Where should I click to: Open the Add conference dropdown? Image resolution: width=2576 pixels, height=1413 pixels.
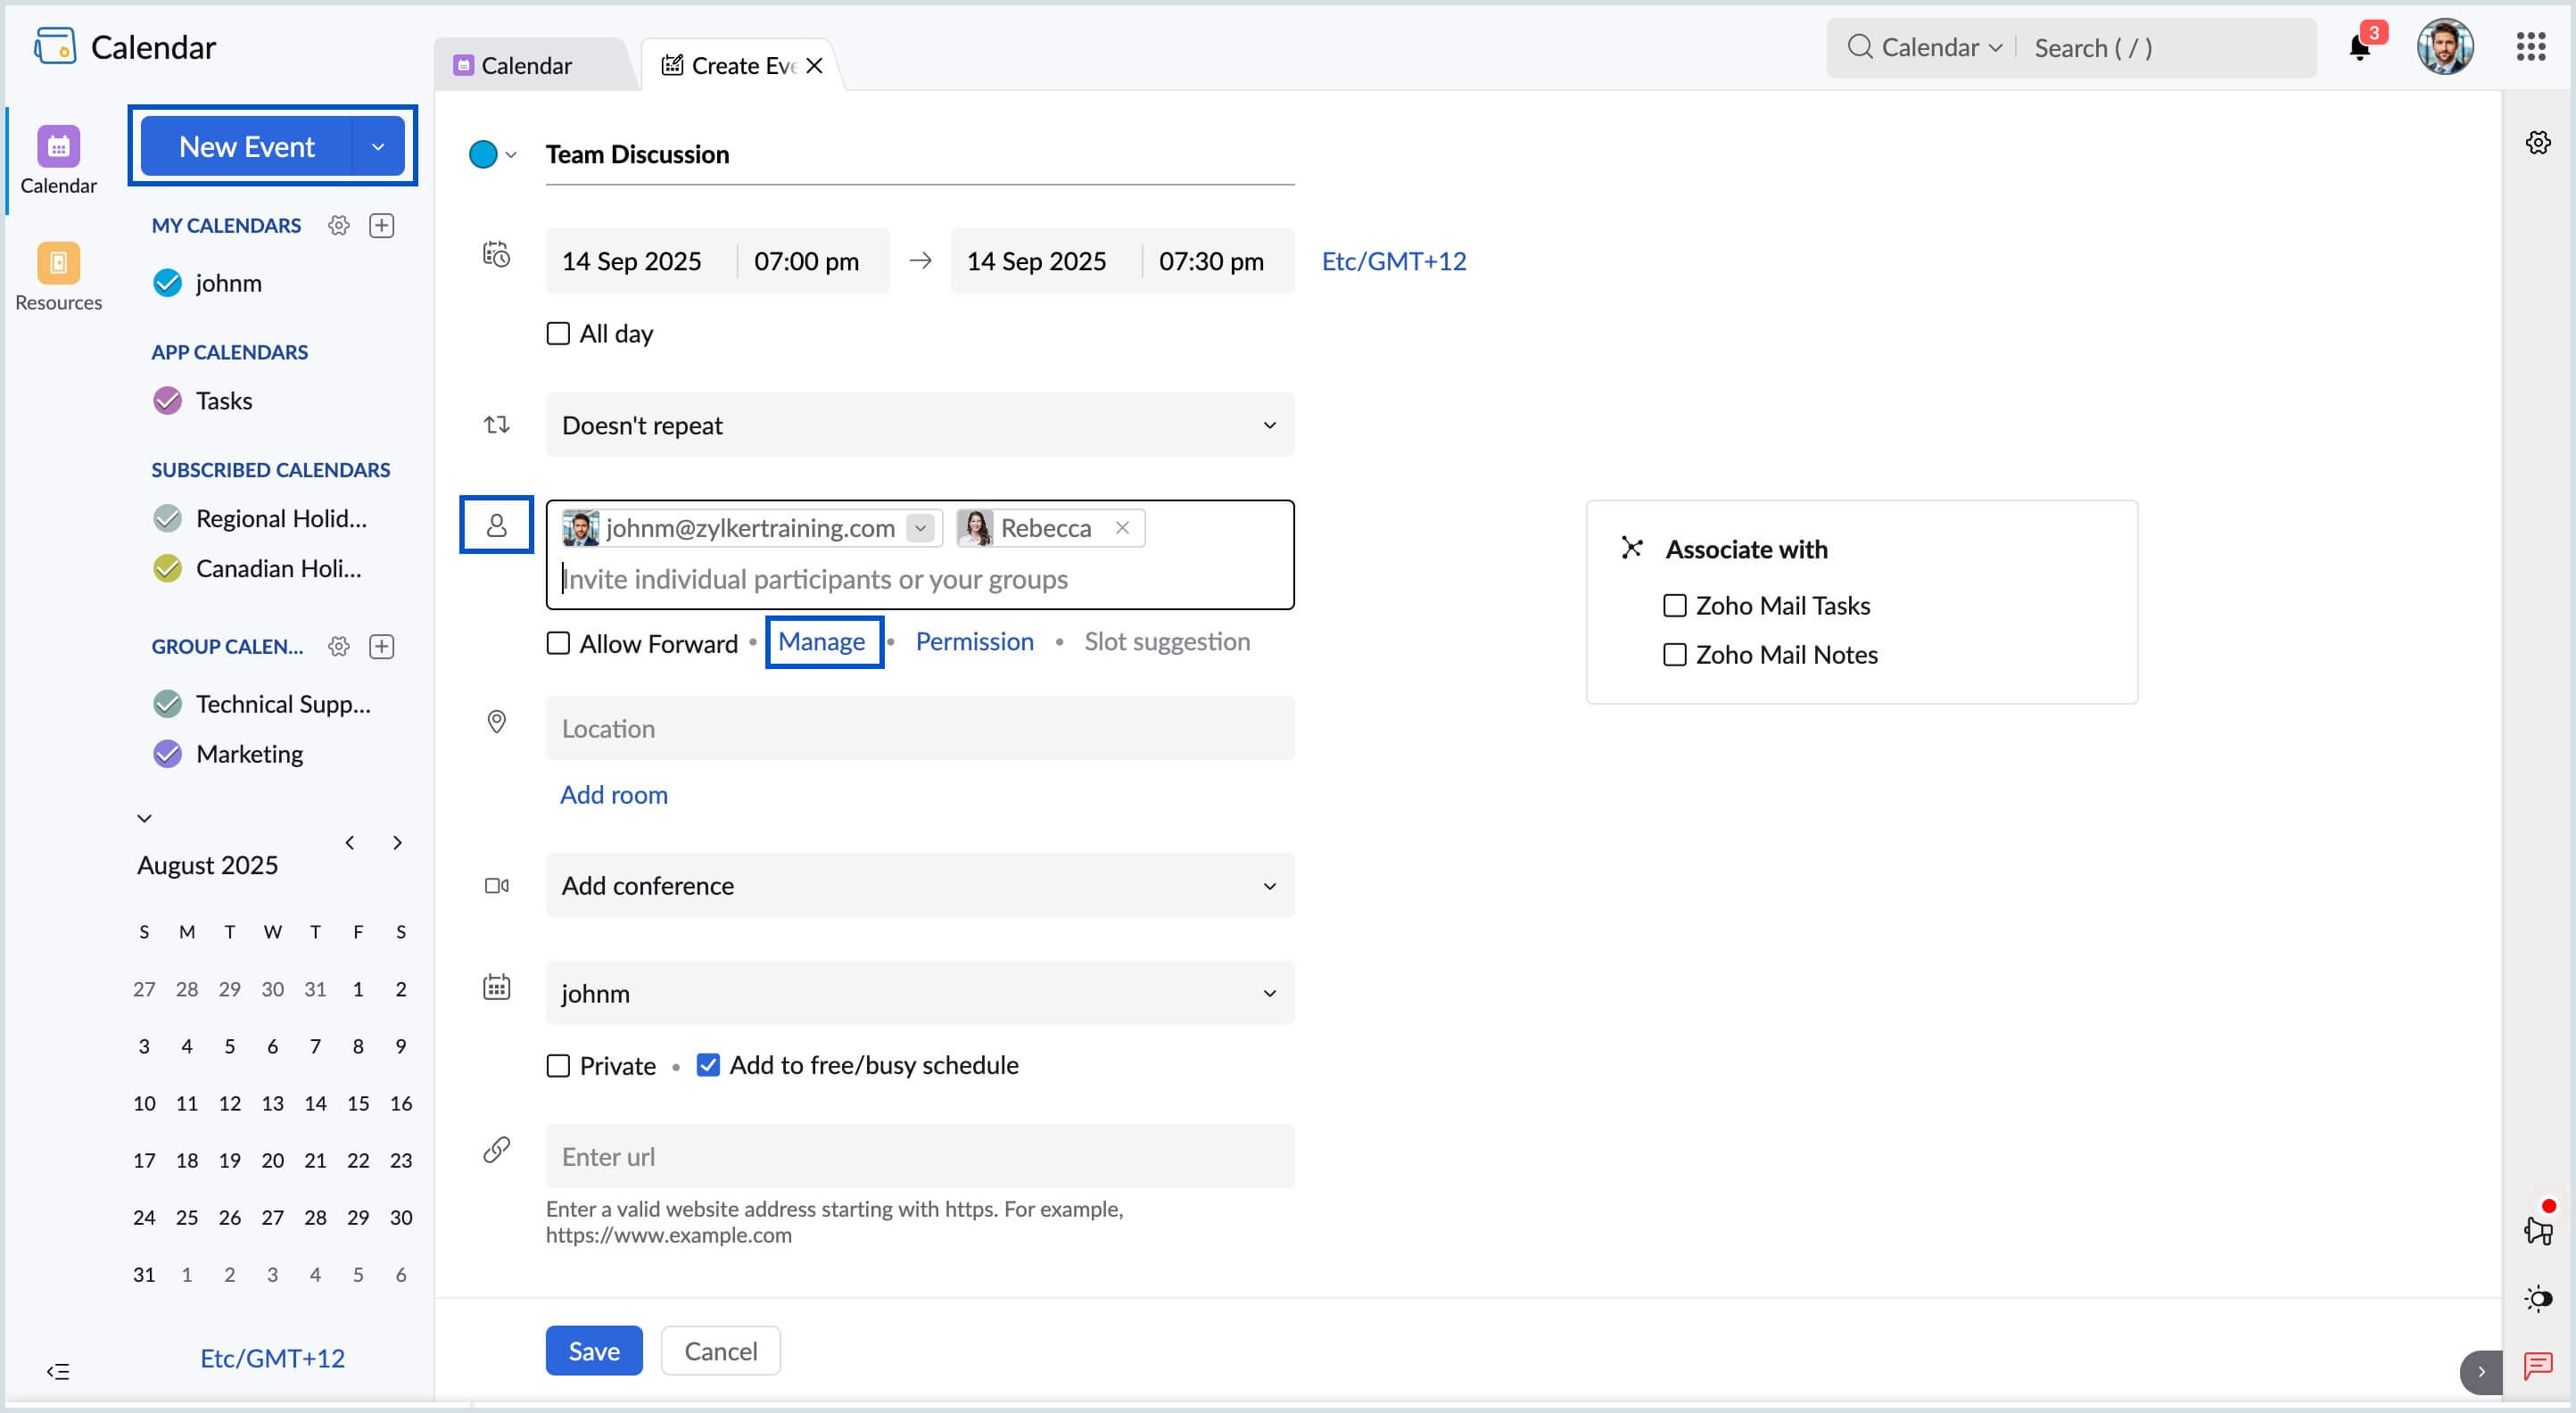coord(919,885)
